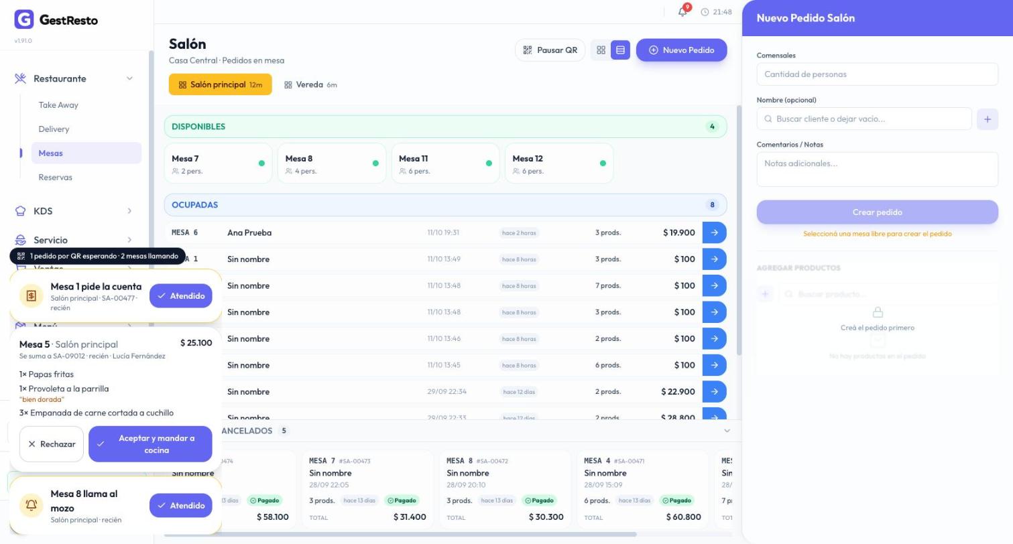Open paid order card MESA 8 #SA-00472

(505, 490)
